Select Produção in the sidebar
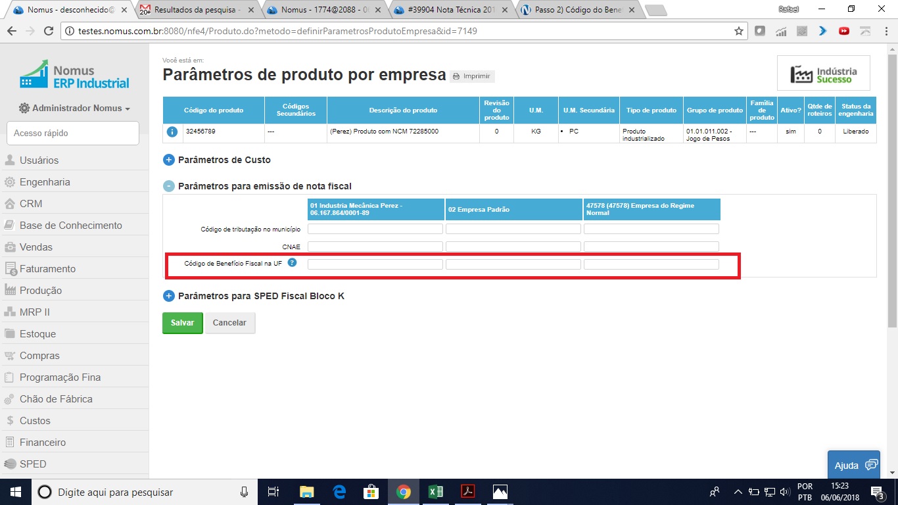Image resolution: width=898 pixels, height=505 pixels. [74, 291]
